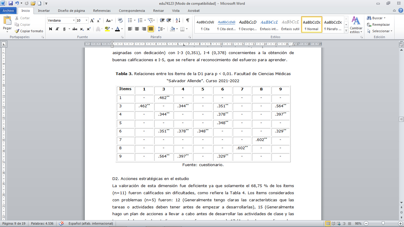Select the Copiar formato painter tool
Screen dimensions: 404x227
pos(29,31)
